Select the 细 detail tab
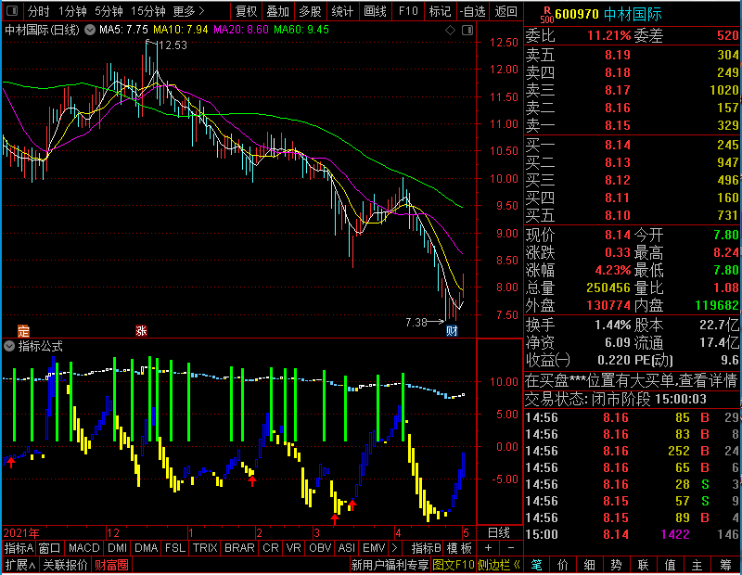Viewport: 742px width, 575px height. click(x=590, y=565)
